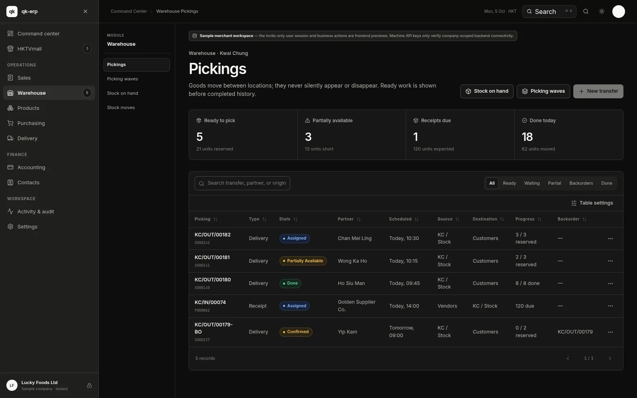Show Done pickings filter
The image size is (637, 398).
606,183
